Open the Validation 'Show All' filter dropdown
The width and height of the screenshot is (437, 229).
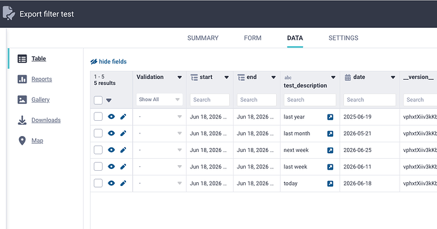(160, 99)
